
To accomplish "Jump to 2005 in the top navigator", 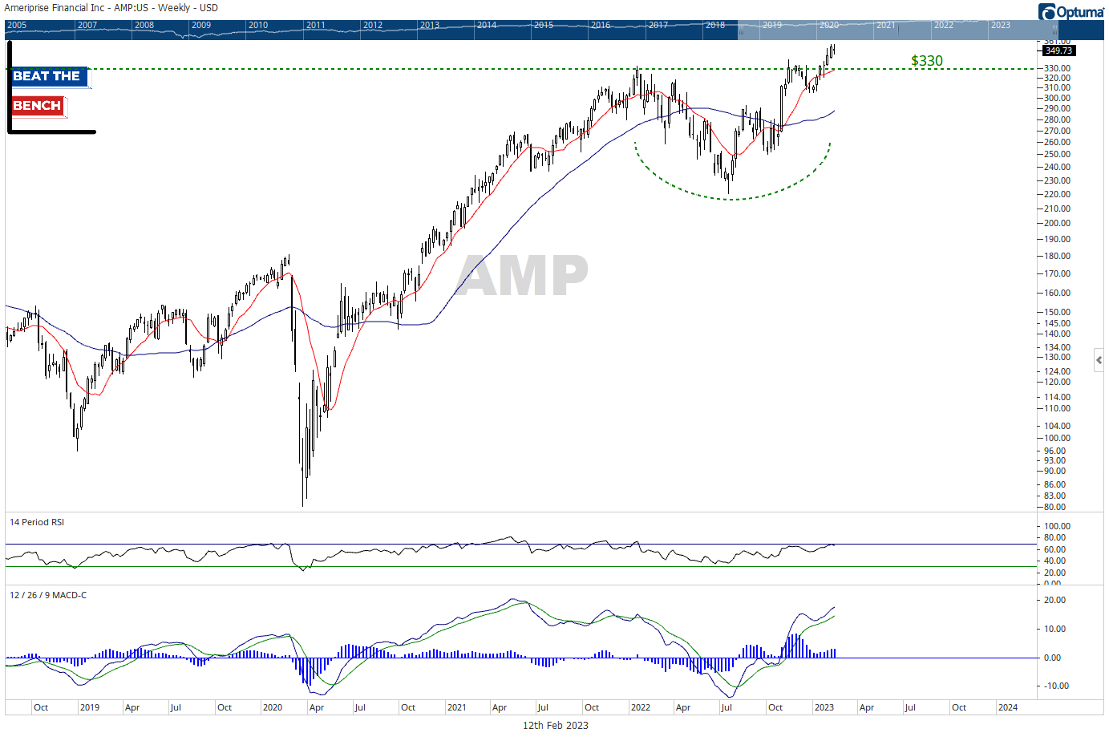I will 17,25.
